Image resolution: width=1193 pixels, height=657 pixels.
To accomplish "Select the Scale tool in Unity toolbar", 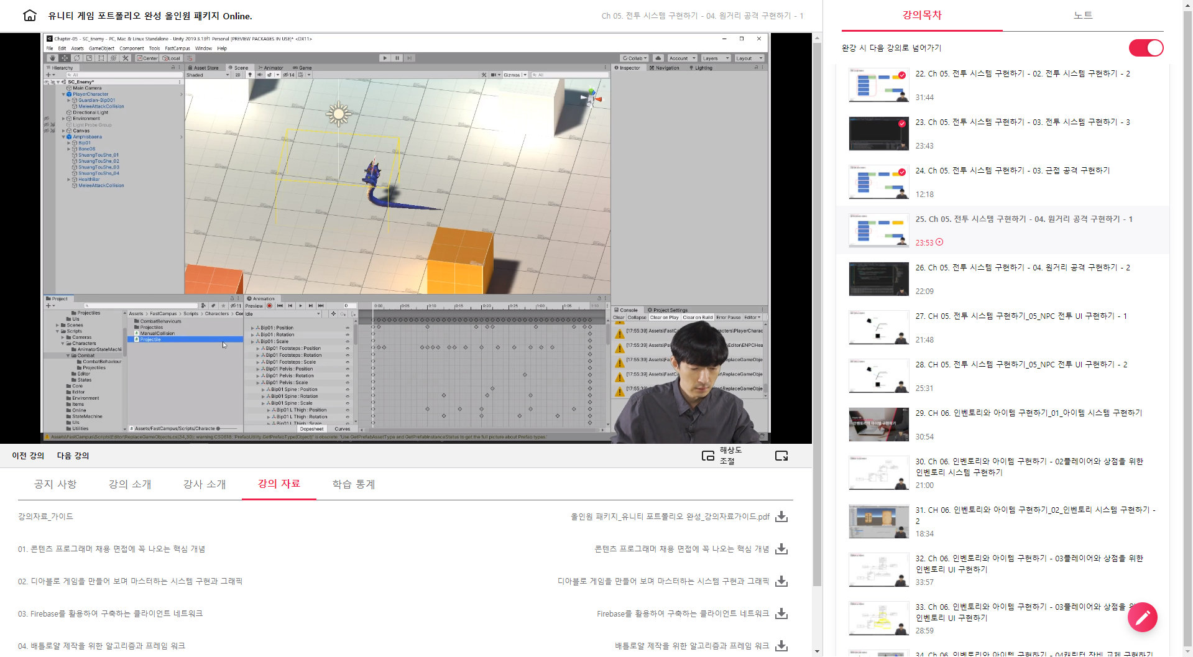I will coord(89,58).
